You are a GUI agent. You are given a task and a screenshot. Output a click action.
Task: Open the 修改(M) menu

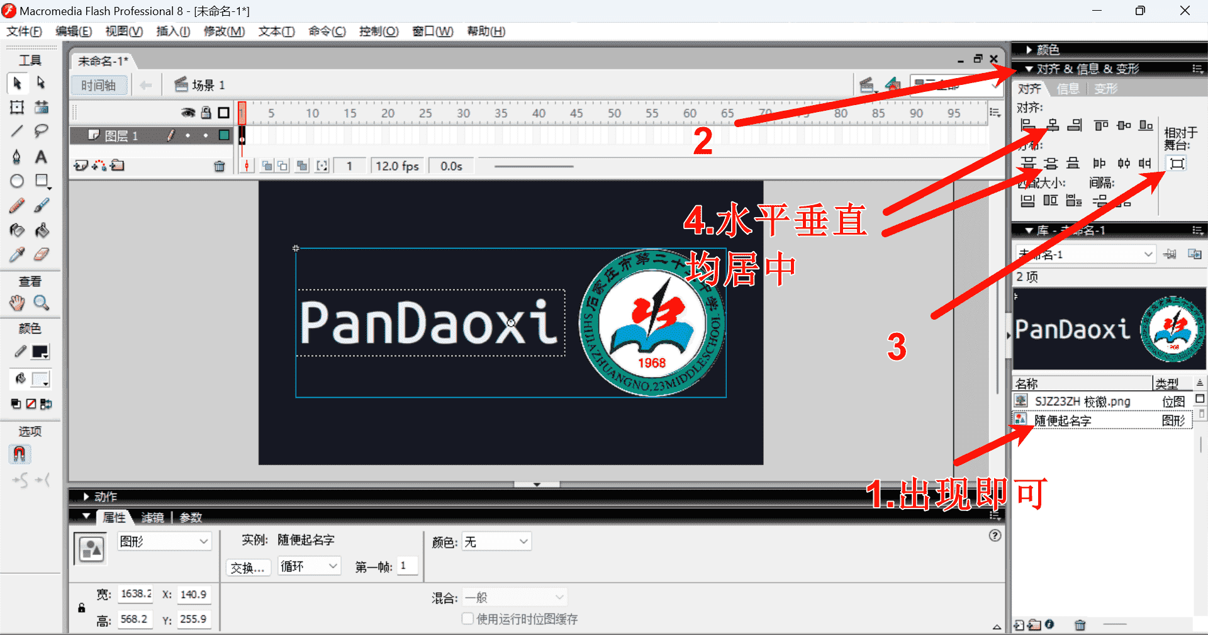coord(224,31)
